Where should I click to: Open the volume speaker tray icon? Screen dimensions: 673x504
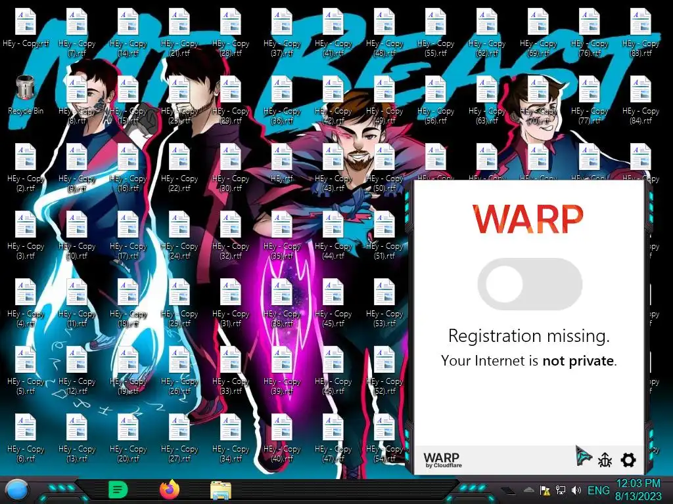[x=576, y=490]
